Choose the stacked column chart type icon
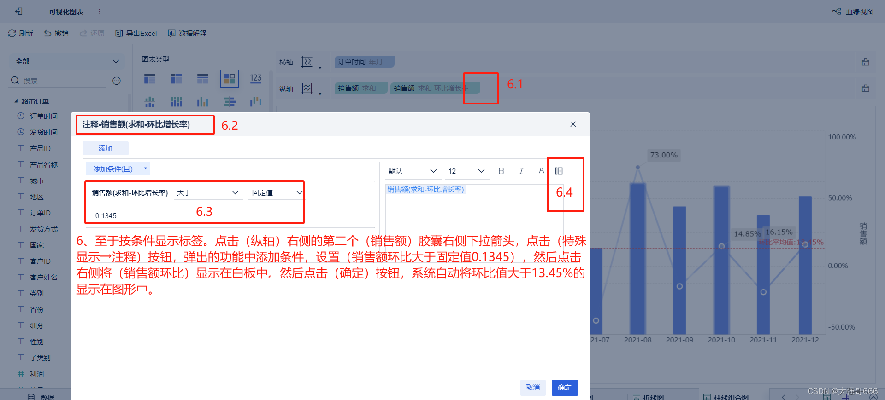 177,101
